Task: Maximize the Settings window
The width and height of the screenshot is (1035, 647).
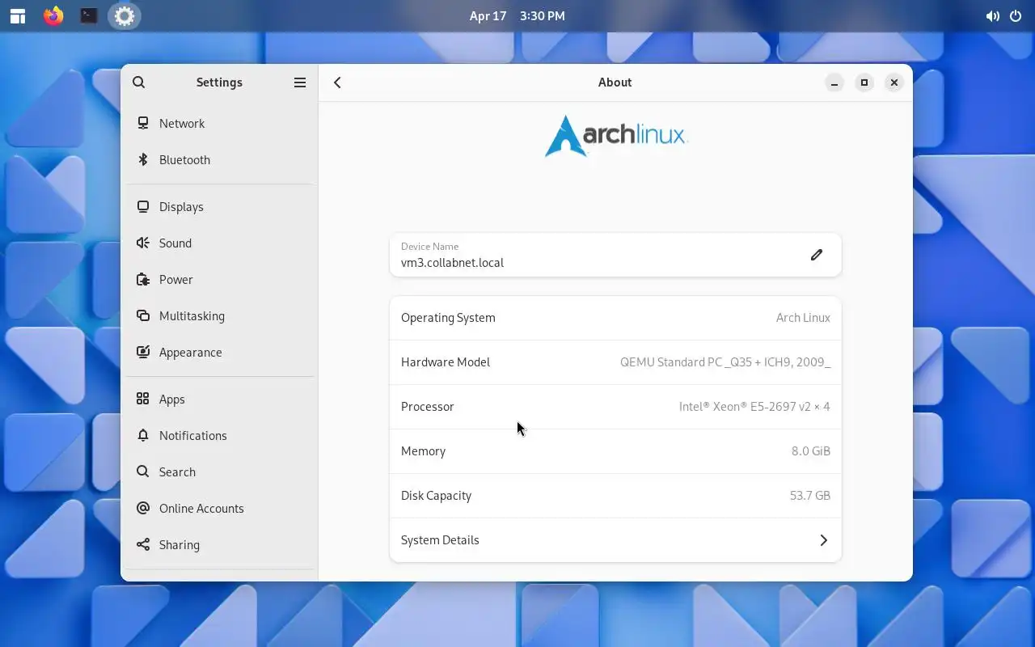Action: (864, 82)
